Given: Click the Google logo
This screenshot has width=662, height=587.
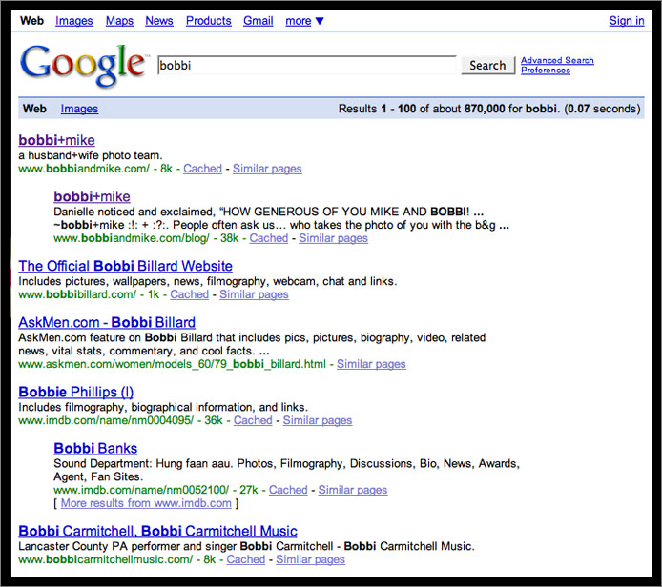Looking at the screenshot, I should coord(82,64).
